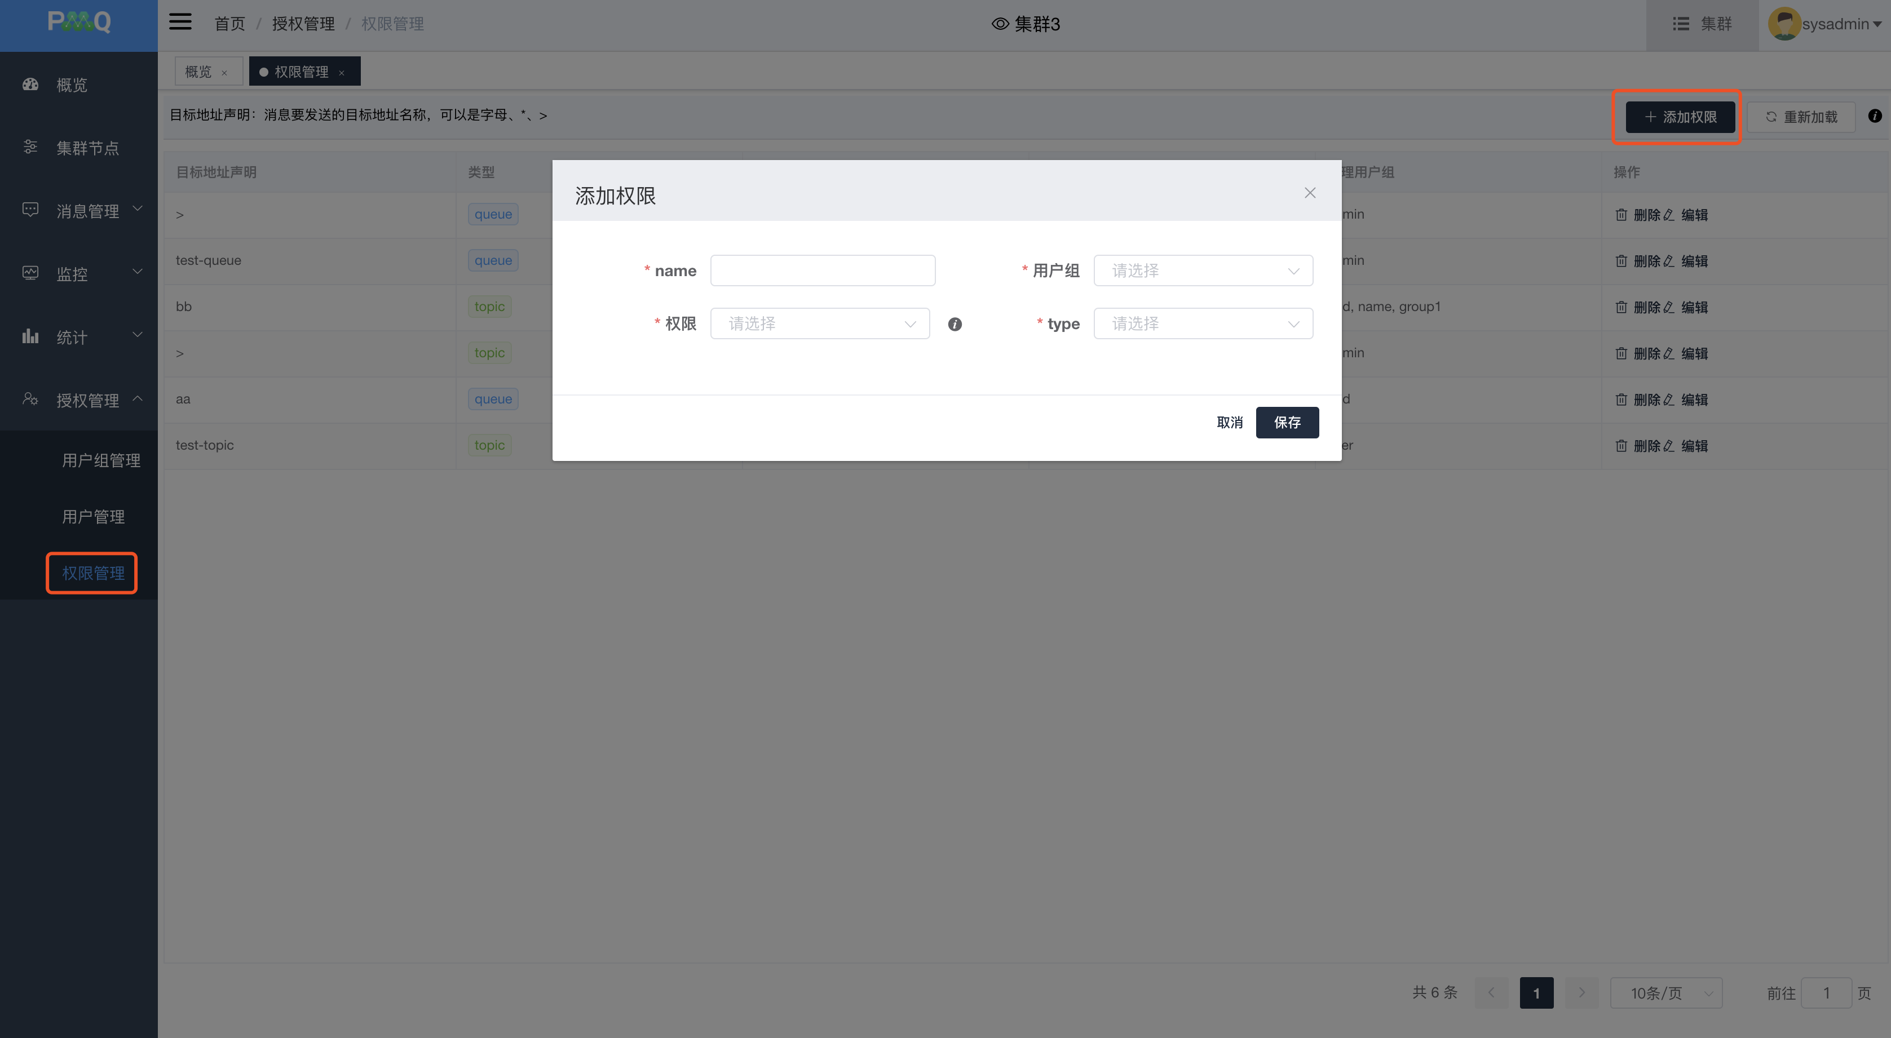Click the eye icon beside 集群3
1891x1038 pixels.
tap(1000, 24)
